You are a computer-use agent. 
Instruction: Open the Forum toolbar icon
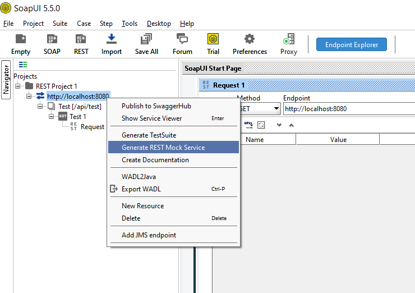[182, 44]
